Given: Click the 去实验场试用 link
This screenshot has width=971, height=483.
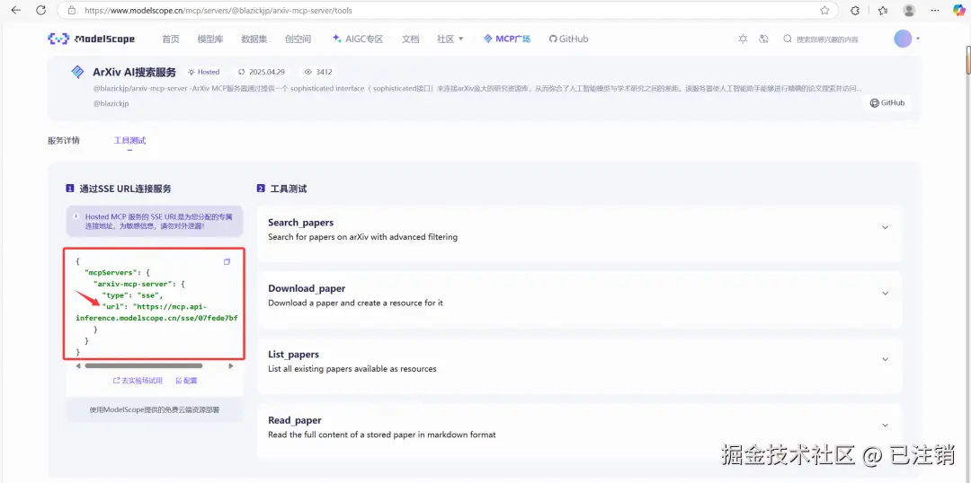Looking at the screenshot, I should (138, 381).
